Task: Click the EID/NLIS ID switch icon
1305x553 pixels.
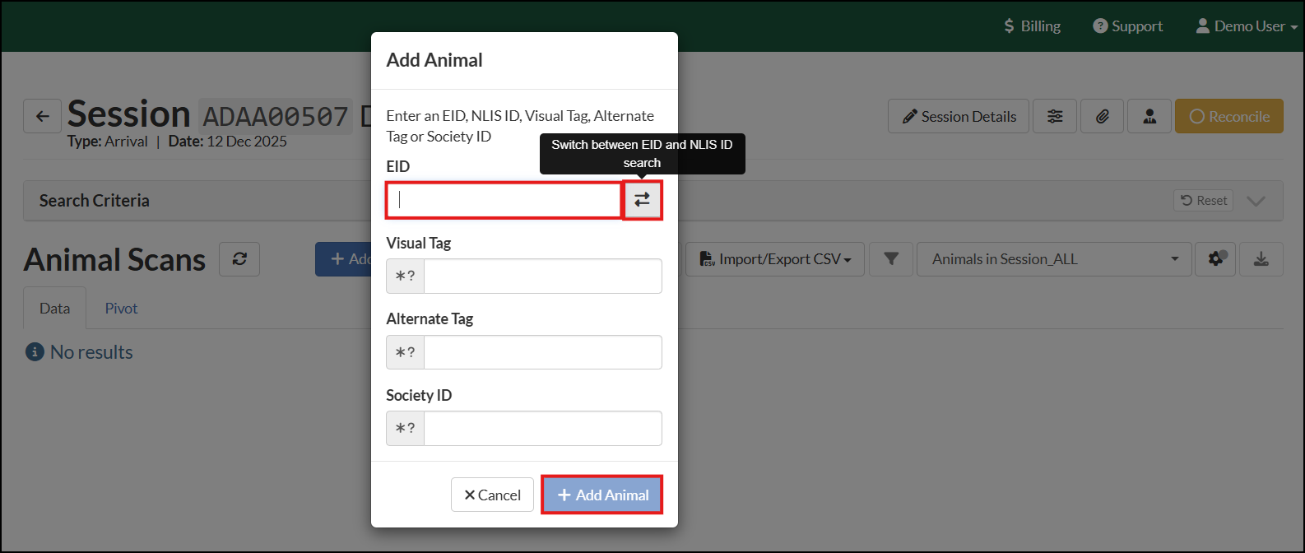Action: (642, 200)
